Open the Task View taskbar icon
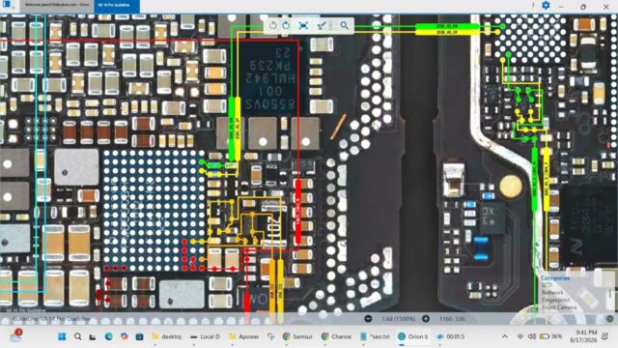 (93, 336)
